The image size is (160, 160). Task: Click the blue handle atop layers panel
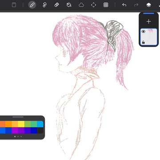tap(148, 13)
